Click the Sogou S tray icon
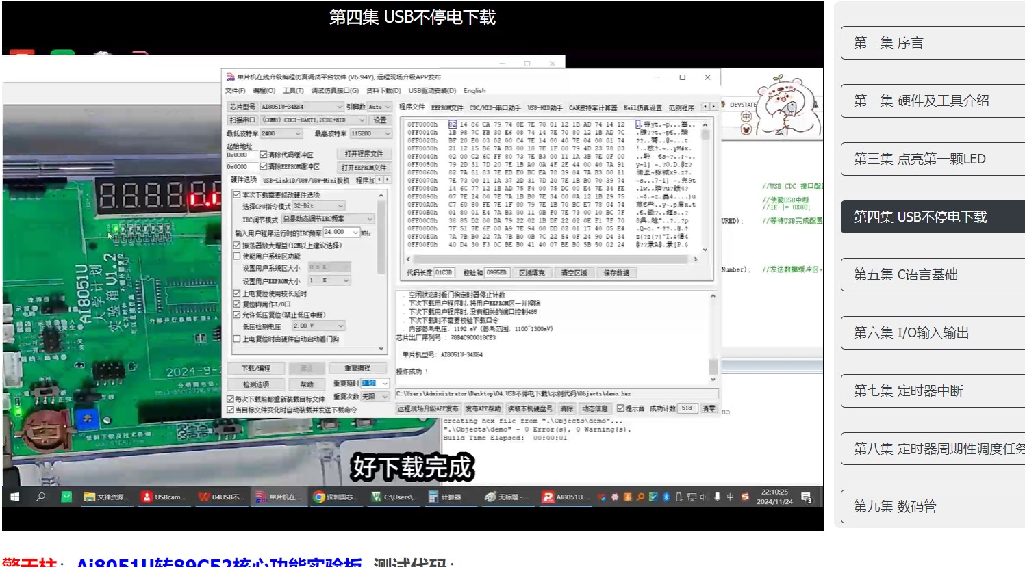Image resolution: width=1025 pixels, height=567 pixels. [745, 497]
